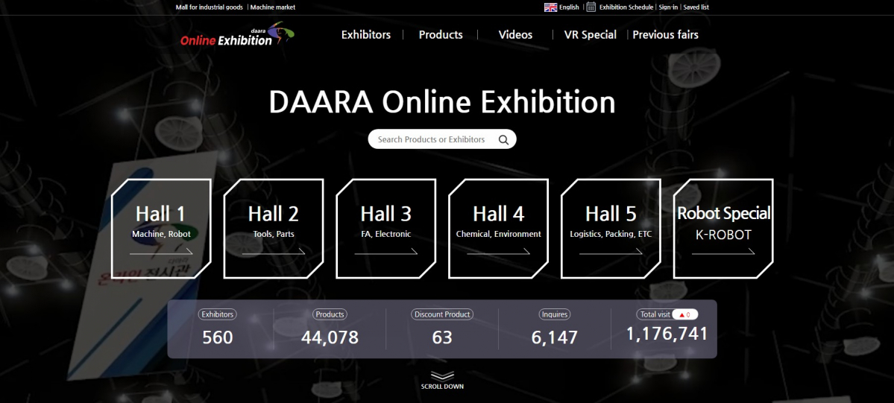This screenshot has height=403, width=894.
Task: Open the Exhibitors menu
Action: click(365, 34)
